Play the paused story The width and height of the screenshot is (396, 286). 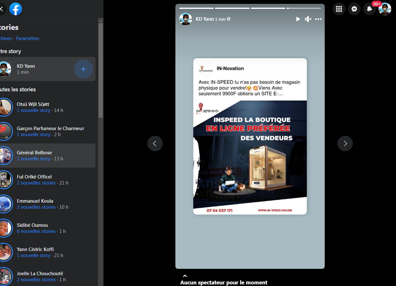click(298, 19)
